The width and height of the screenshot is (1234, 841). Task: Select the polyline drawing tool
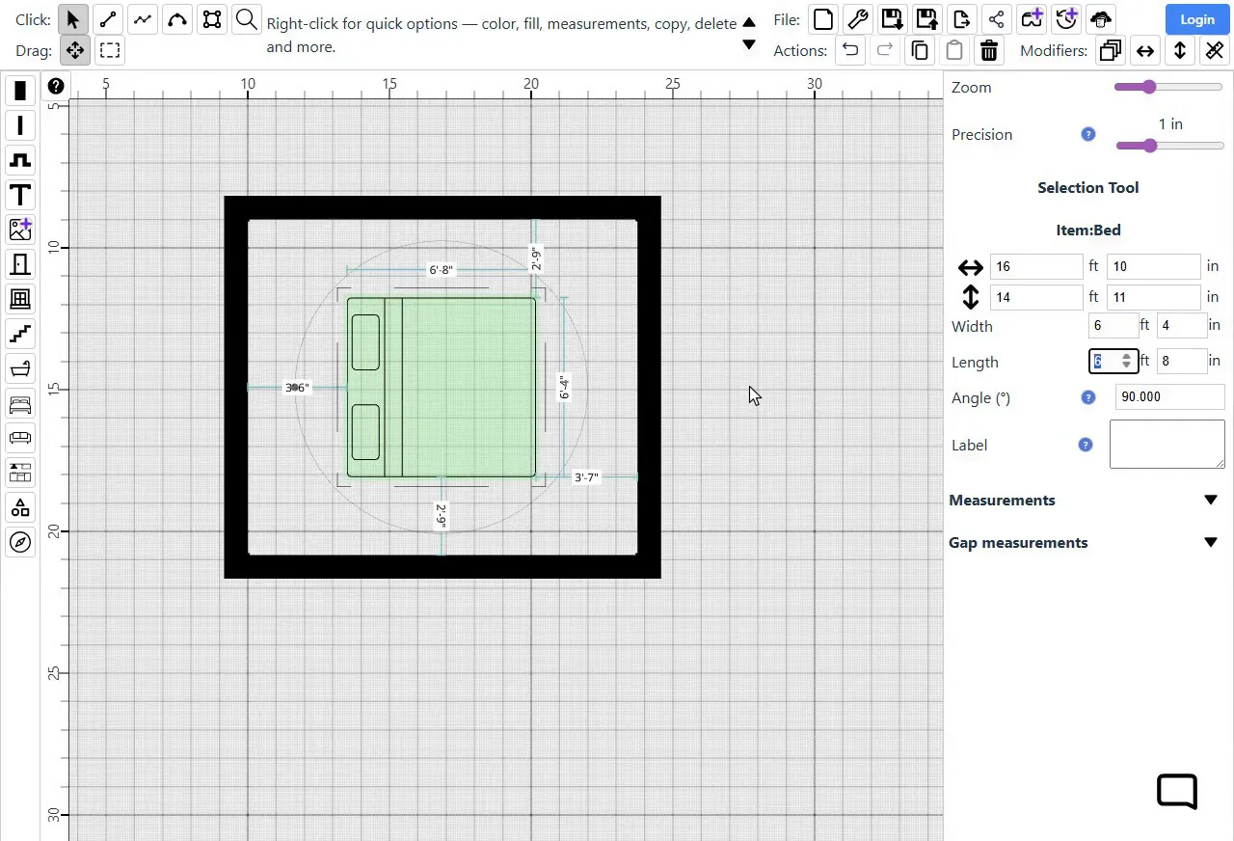(x=143, y=19)
